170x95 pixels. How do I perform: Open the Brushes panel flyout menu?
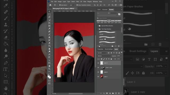point(122,9)
